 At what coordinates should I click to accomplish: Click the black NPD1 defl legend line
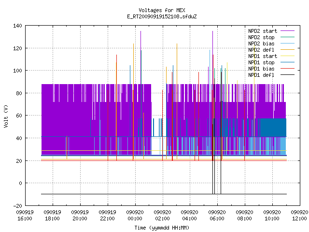(x=288, y=75)
